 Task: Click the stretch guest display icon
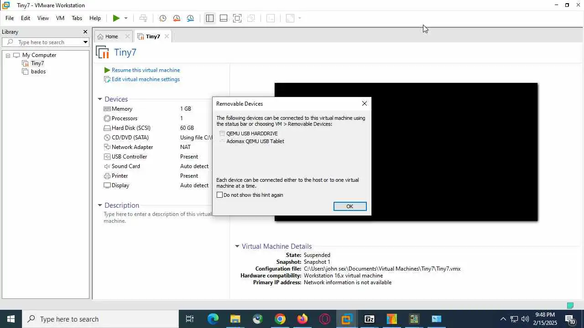(x=290, y=18)
